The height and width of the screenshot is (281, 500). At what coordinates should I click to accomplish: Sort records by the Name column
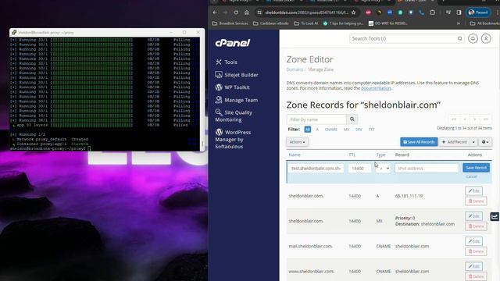click(x=295, y=155)
